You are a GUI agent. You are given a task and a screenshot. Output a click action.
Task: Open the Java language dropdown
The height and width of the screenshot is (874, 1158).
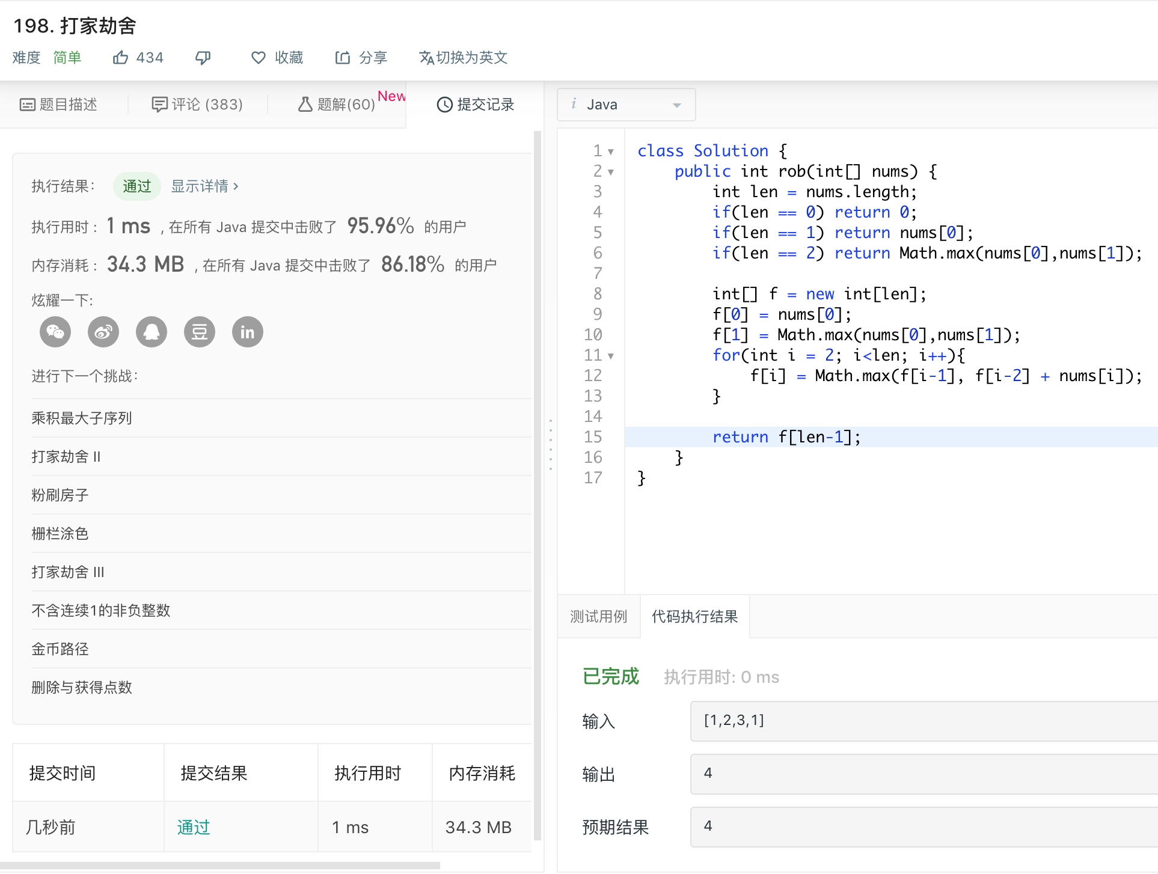coord(626,105)
